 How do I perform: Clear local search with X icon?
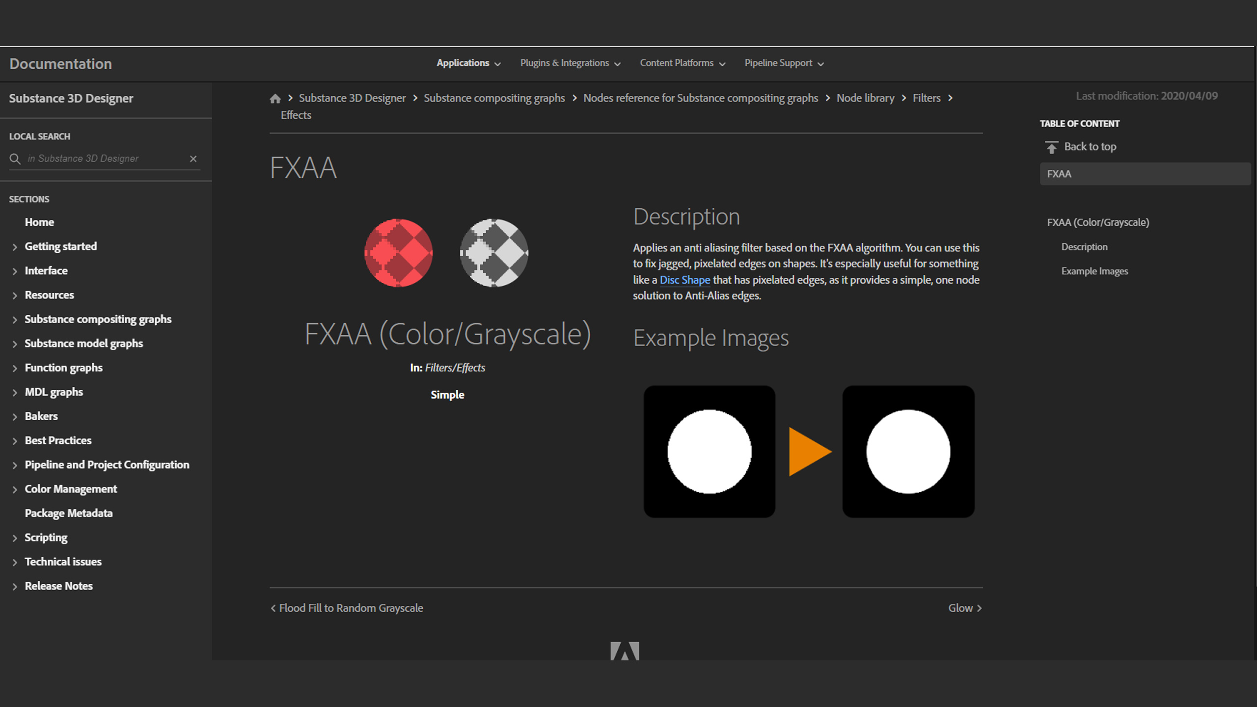coord(193,159)
